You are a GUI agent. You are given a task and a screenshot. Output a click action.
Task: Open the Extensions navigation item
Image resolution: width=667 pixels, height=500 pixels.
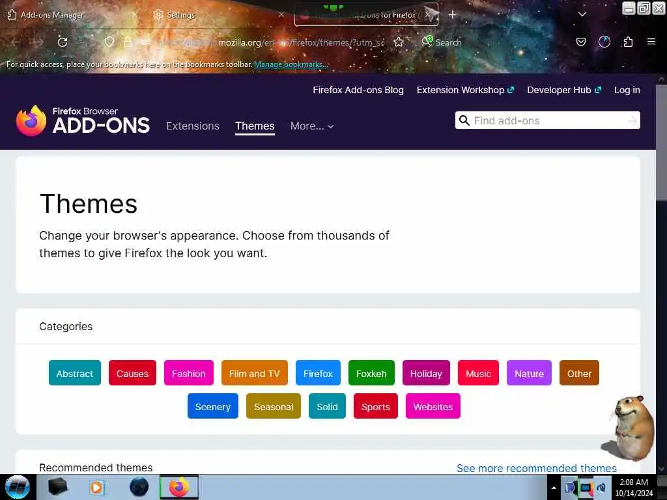tap(193, 126)
